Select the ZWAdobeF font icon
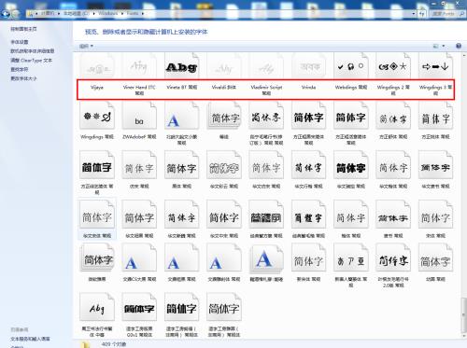Viewport: 467px width, 348px height. click(x=139, y=116)
